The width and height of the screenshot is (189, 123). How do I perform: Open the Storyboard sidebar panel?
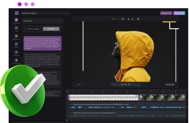coord(16,20)
